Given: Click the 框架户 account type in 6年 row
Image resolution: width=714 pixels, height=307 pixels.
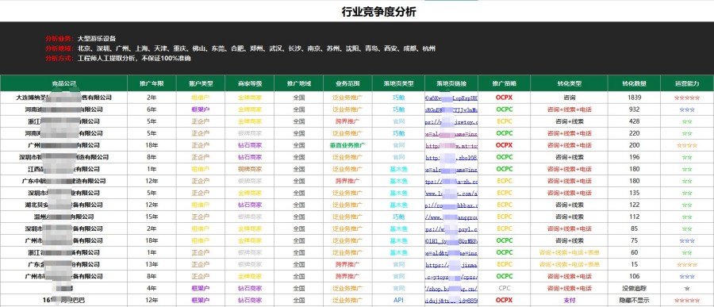Looking at the screenshot, I should pyautogui.click(x=201, y=109).
